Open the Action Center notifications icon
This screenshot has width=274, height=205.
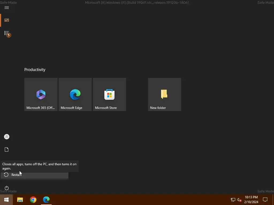click(265, 200)
